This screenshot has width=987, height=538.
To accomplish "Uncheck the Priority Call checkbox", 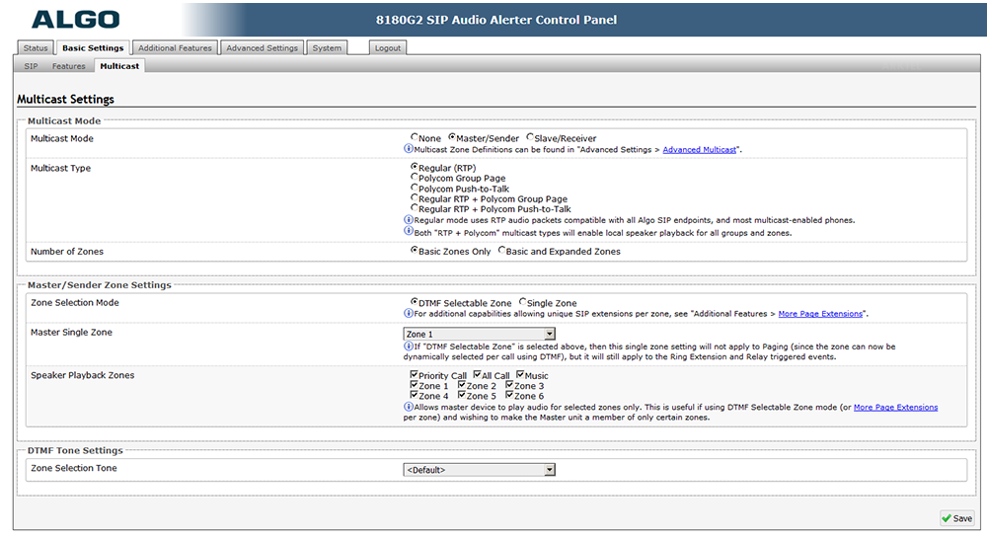I will click(415, 375).
